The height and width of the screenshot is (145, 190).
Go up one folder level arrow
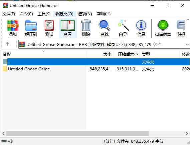7,44
